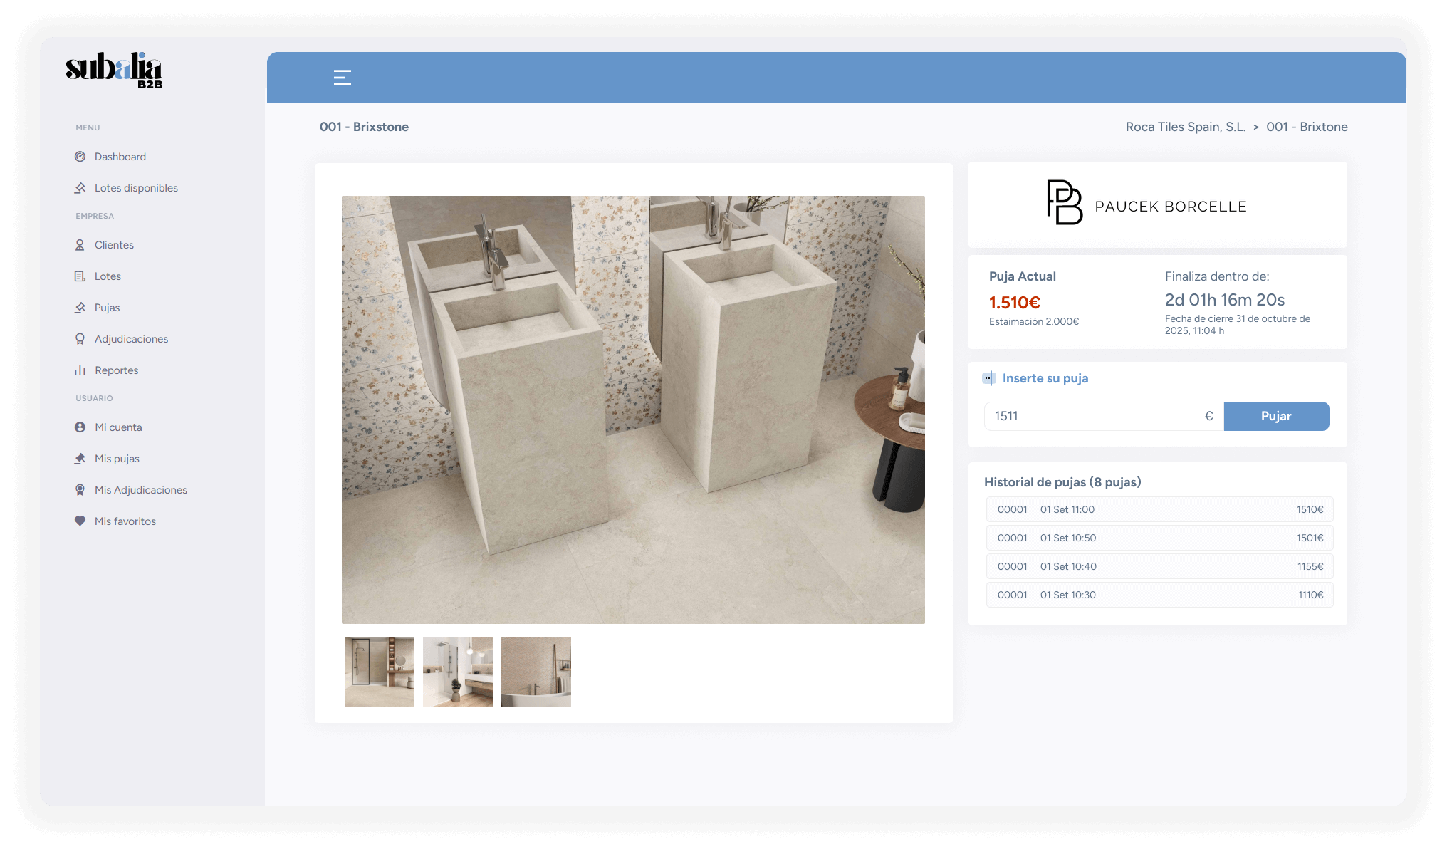Click the Clientes person icon
Viewport: 1447px width, 849px height.
click(80, 245)
